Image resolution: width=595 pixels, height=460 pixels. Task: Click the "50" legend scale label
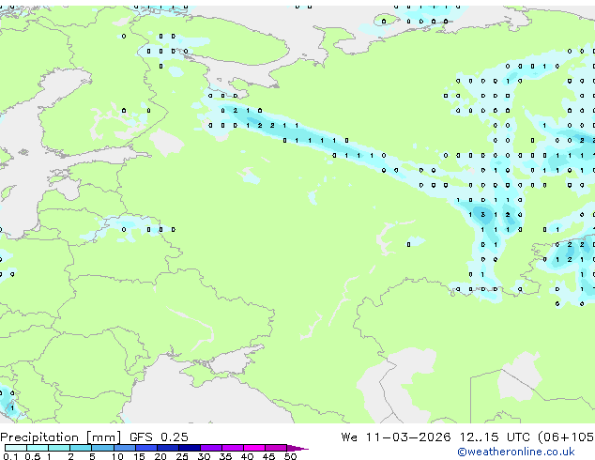(290, 456)
